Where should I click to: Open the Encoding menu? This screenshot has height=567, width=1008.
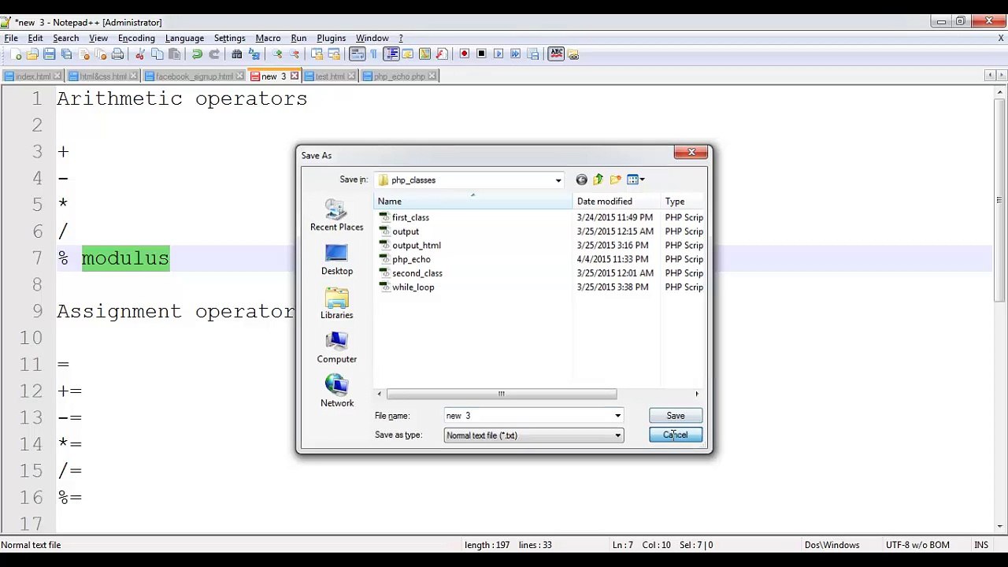[x=136, y=38]
